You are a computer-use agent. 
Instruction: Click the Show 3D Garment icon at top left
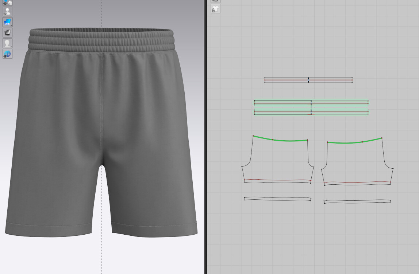tap(7, 2)
